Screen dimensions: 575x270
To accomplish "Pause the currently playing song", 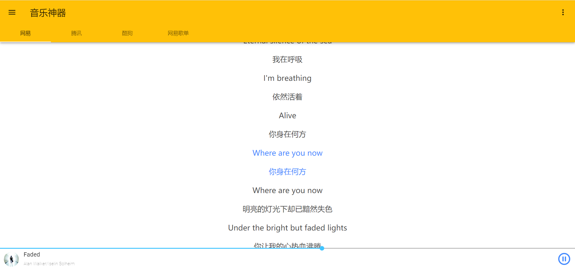I will pyautogui.click(x=564, y=259).
